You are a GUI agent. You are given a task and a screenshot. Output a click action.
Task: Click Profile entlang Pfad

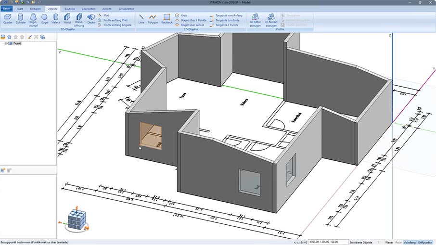click(x=115, y=20)
